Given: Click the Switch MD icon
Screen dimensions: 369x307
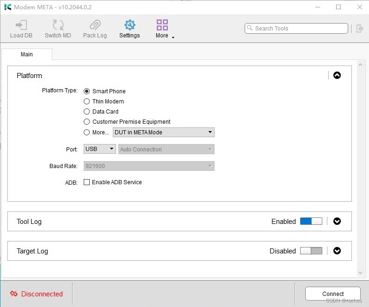Looking at the screenshot, I should [58, 25].
